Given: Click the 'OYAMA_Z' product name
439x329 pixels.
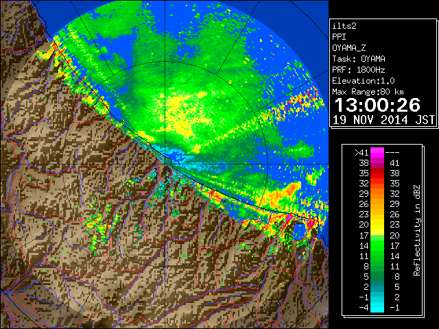Looking at the screenshot, I should [x=349, y=48].
